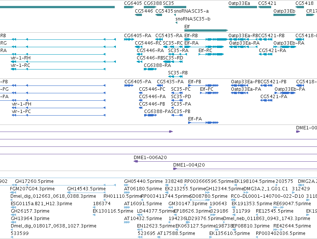Click EST ESG0115a.B21_H12.3prime
This screenshot has height=239, width=317.
41,204
